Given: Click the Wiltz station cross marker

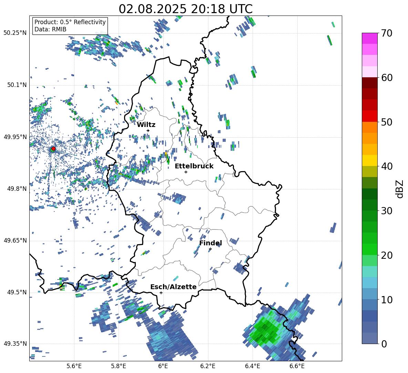Looking at the screenshot, I should [148, 130].
